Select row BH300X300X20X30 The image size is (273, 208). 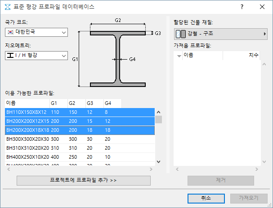tap(80, 139)
